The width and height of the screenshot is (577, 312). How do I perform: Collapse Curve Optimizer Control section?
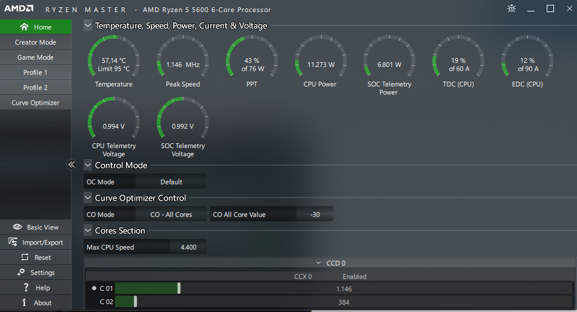click(88, 198)
